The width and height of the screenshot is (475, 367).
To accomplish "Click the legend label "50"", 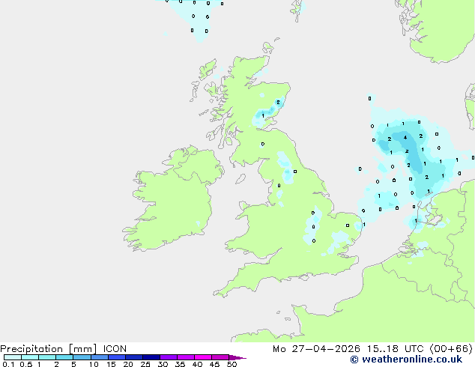I will (x=232, y=364).
